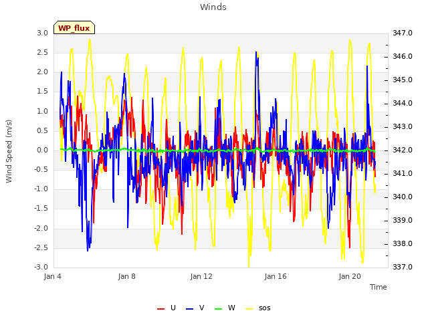Click the 3.0 left axis tick label
This screenshot has height=321, width=428.
(43, 33)
